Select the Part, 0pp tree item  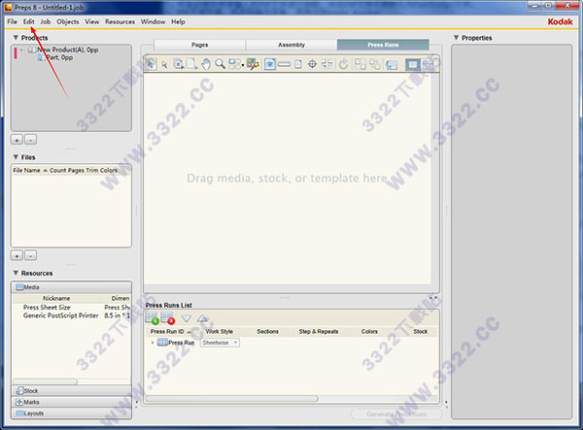click(x=55, y=57)
